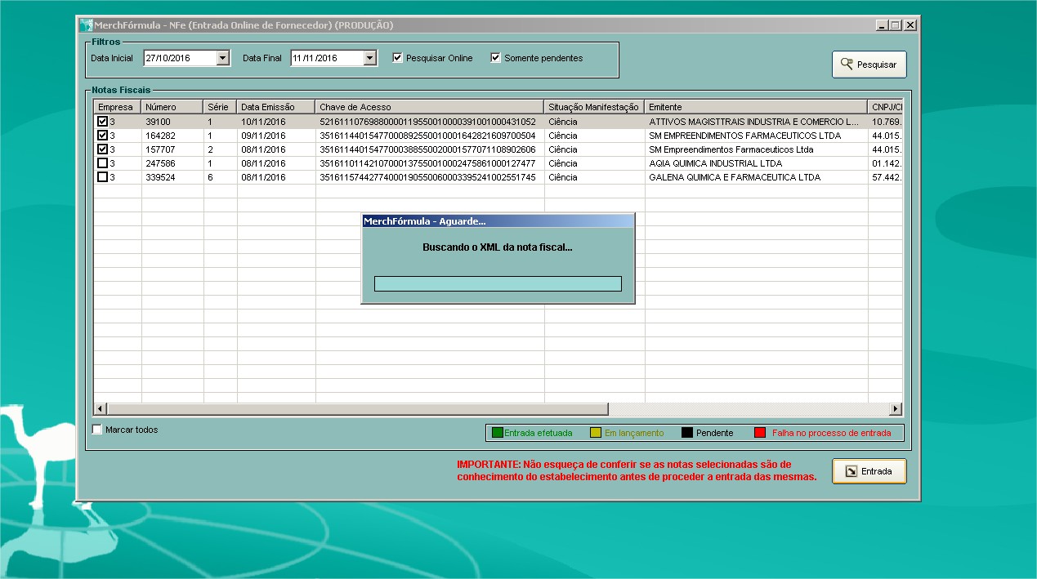The width and height of the screenshot is (1037, 579).
Task: Click the horizontal scrollbar left arrow
Action: 101,408
